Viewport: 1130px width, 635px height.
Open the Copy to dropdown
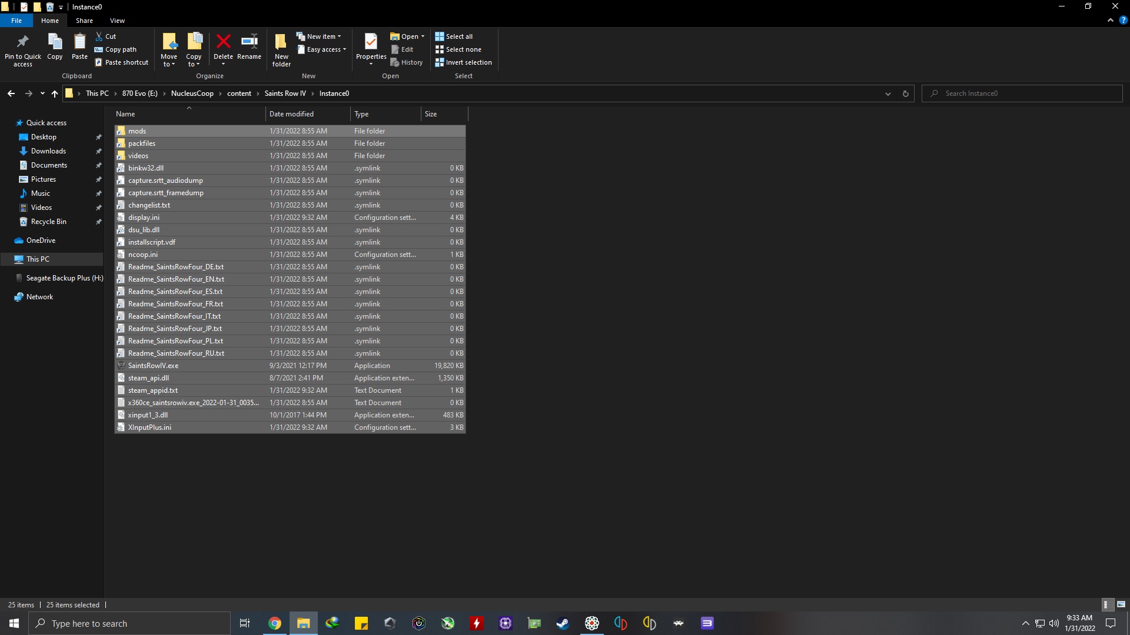194,50
